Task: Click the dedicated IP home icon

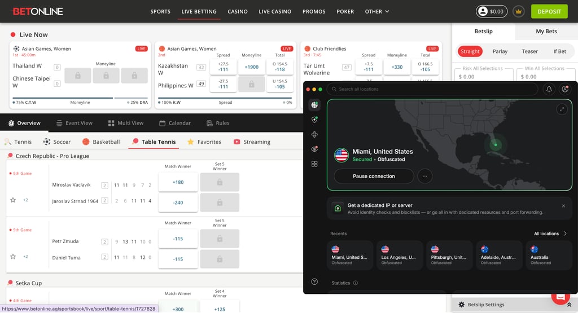Action: coord(338,209)
